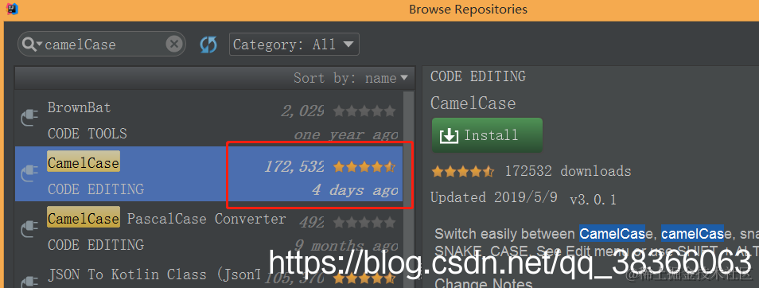Click the JSON To Kotlin plug icon

point(29,282)
